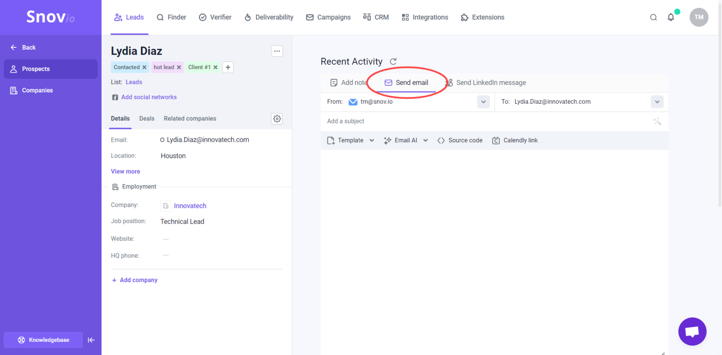Switch to the Deals tab
This screenshot has height=355, width=722.
tap(147, 119)
